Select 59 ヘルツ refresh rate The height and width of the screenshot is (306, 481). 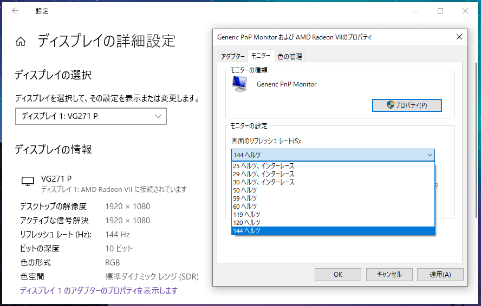click(x=333, y=198)
